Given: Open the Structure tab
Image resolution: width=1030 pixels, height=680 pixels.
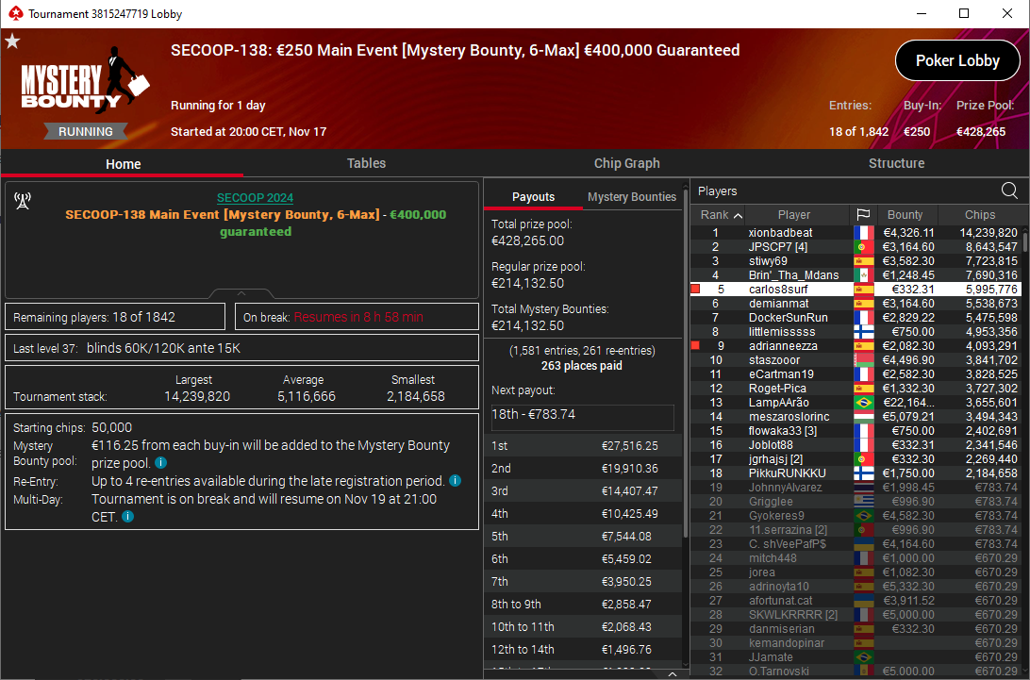Looking at the screenshot, I should click(896, 163).
